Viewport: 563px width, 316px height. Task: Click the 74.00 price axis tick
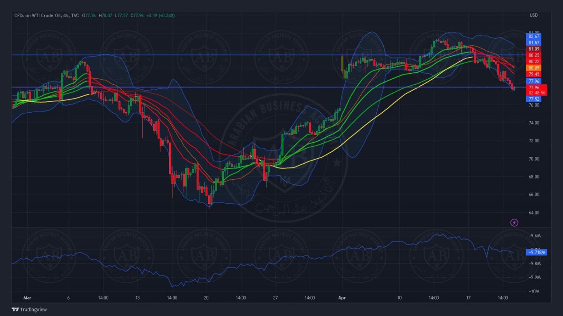(x=534, y=123)
